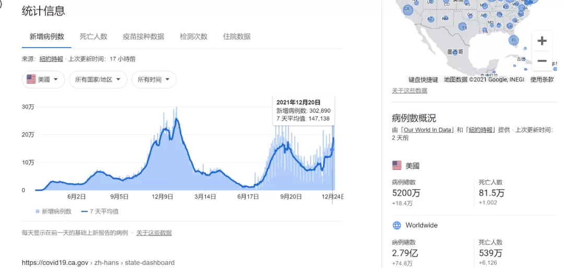Image resolution: width=564 pixels, height=268 pixels.
Task: Open the 死亡人数 tab
Action: [x=93, y=37]
